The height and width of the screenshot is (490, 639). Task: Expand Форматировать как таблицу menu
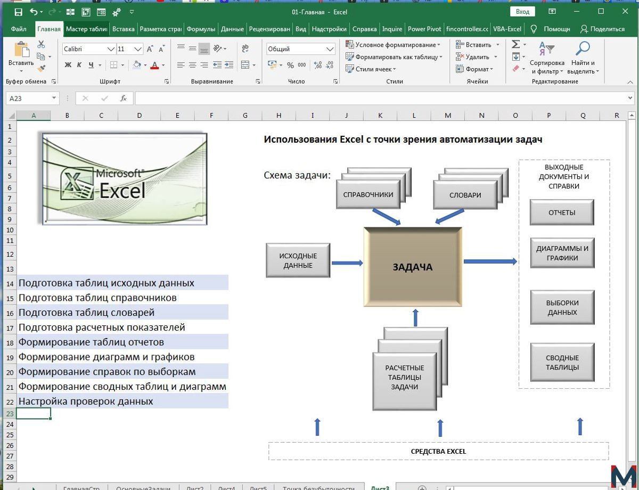[x=394, y=57]
